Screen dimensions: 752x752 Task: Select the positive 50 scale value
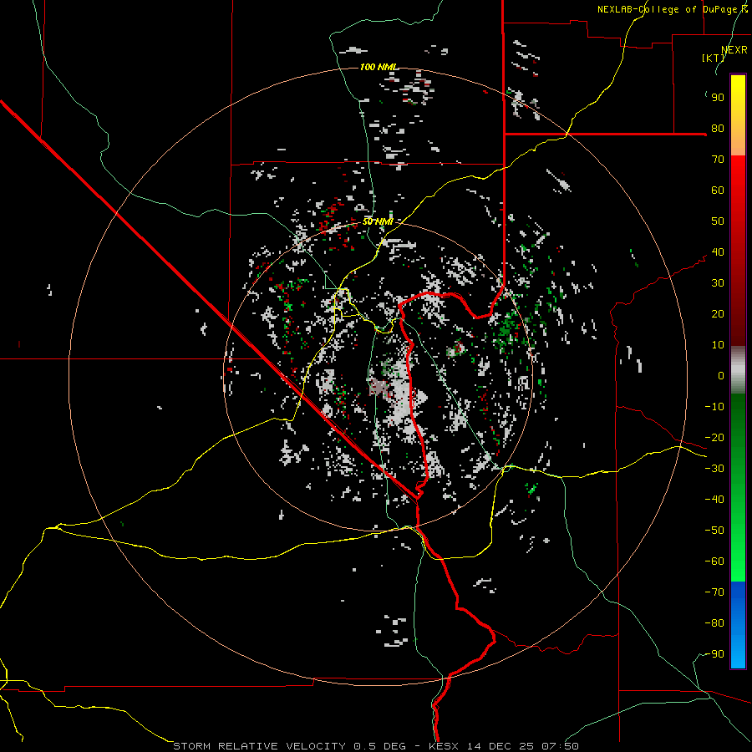[x=718, y=221]
